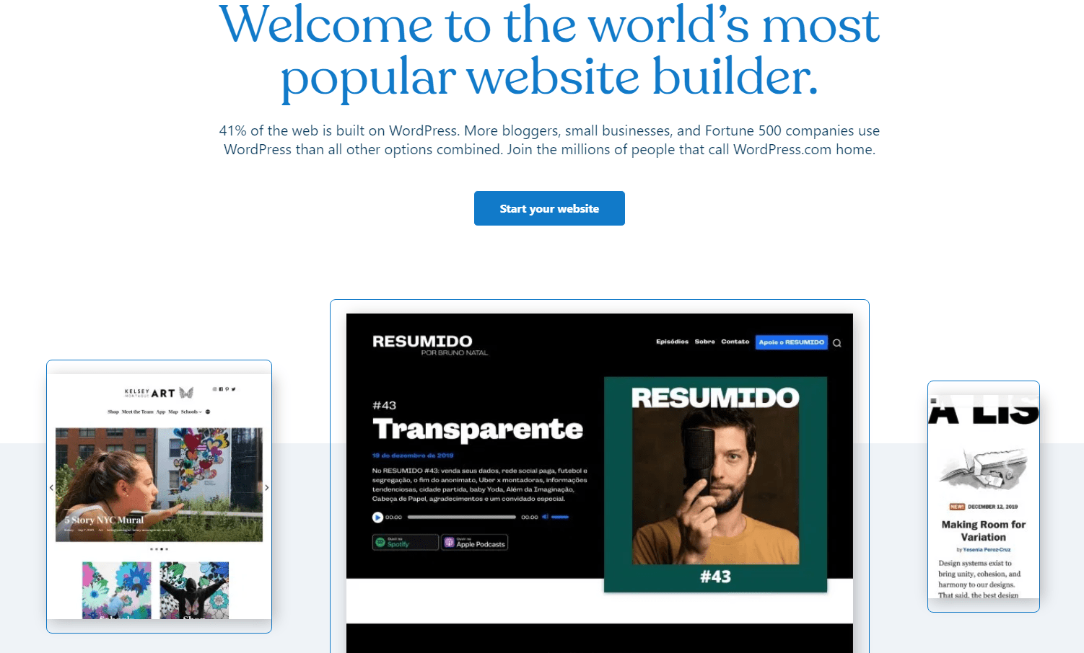
Task: Click the date 19 de dezembro de 2019
Action: (413, 456)
